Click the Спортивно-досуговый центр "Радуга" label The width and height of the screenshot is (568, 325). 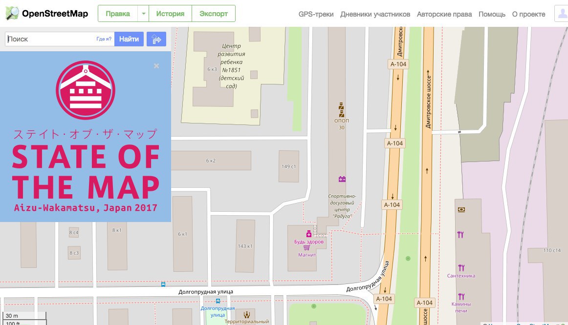pos(342,206)
